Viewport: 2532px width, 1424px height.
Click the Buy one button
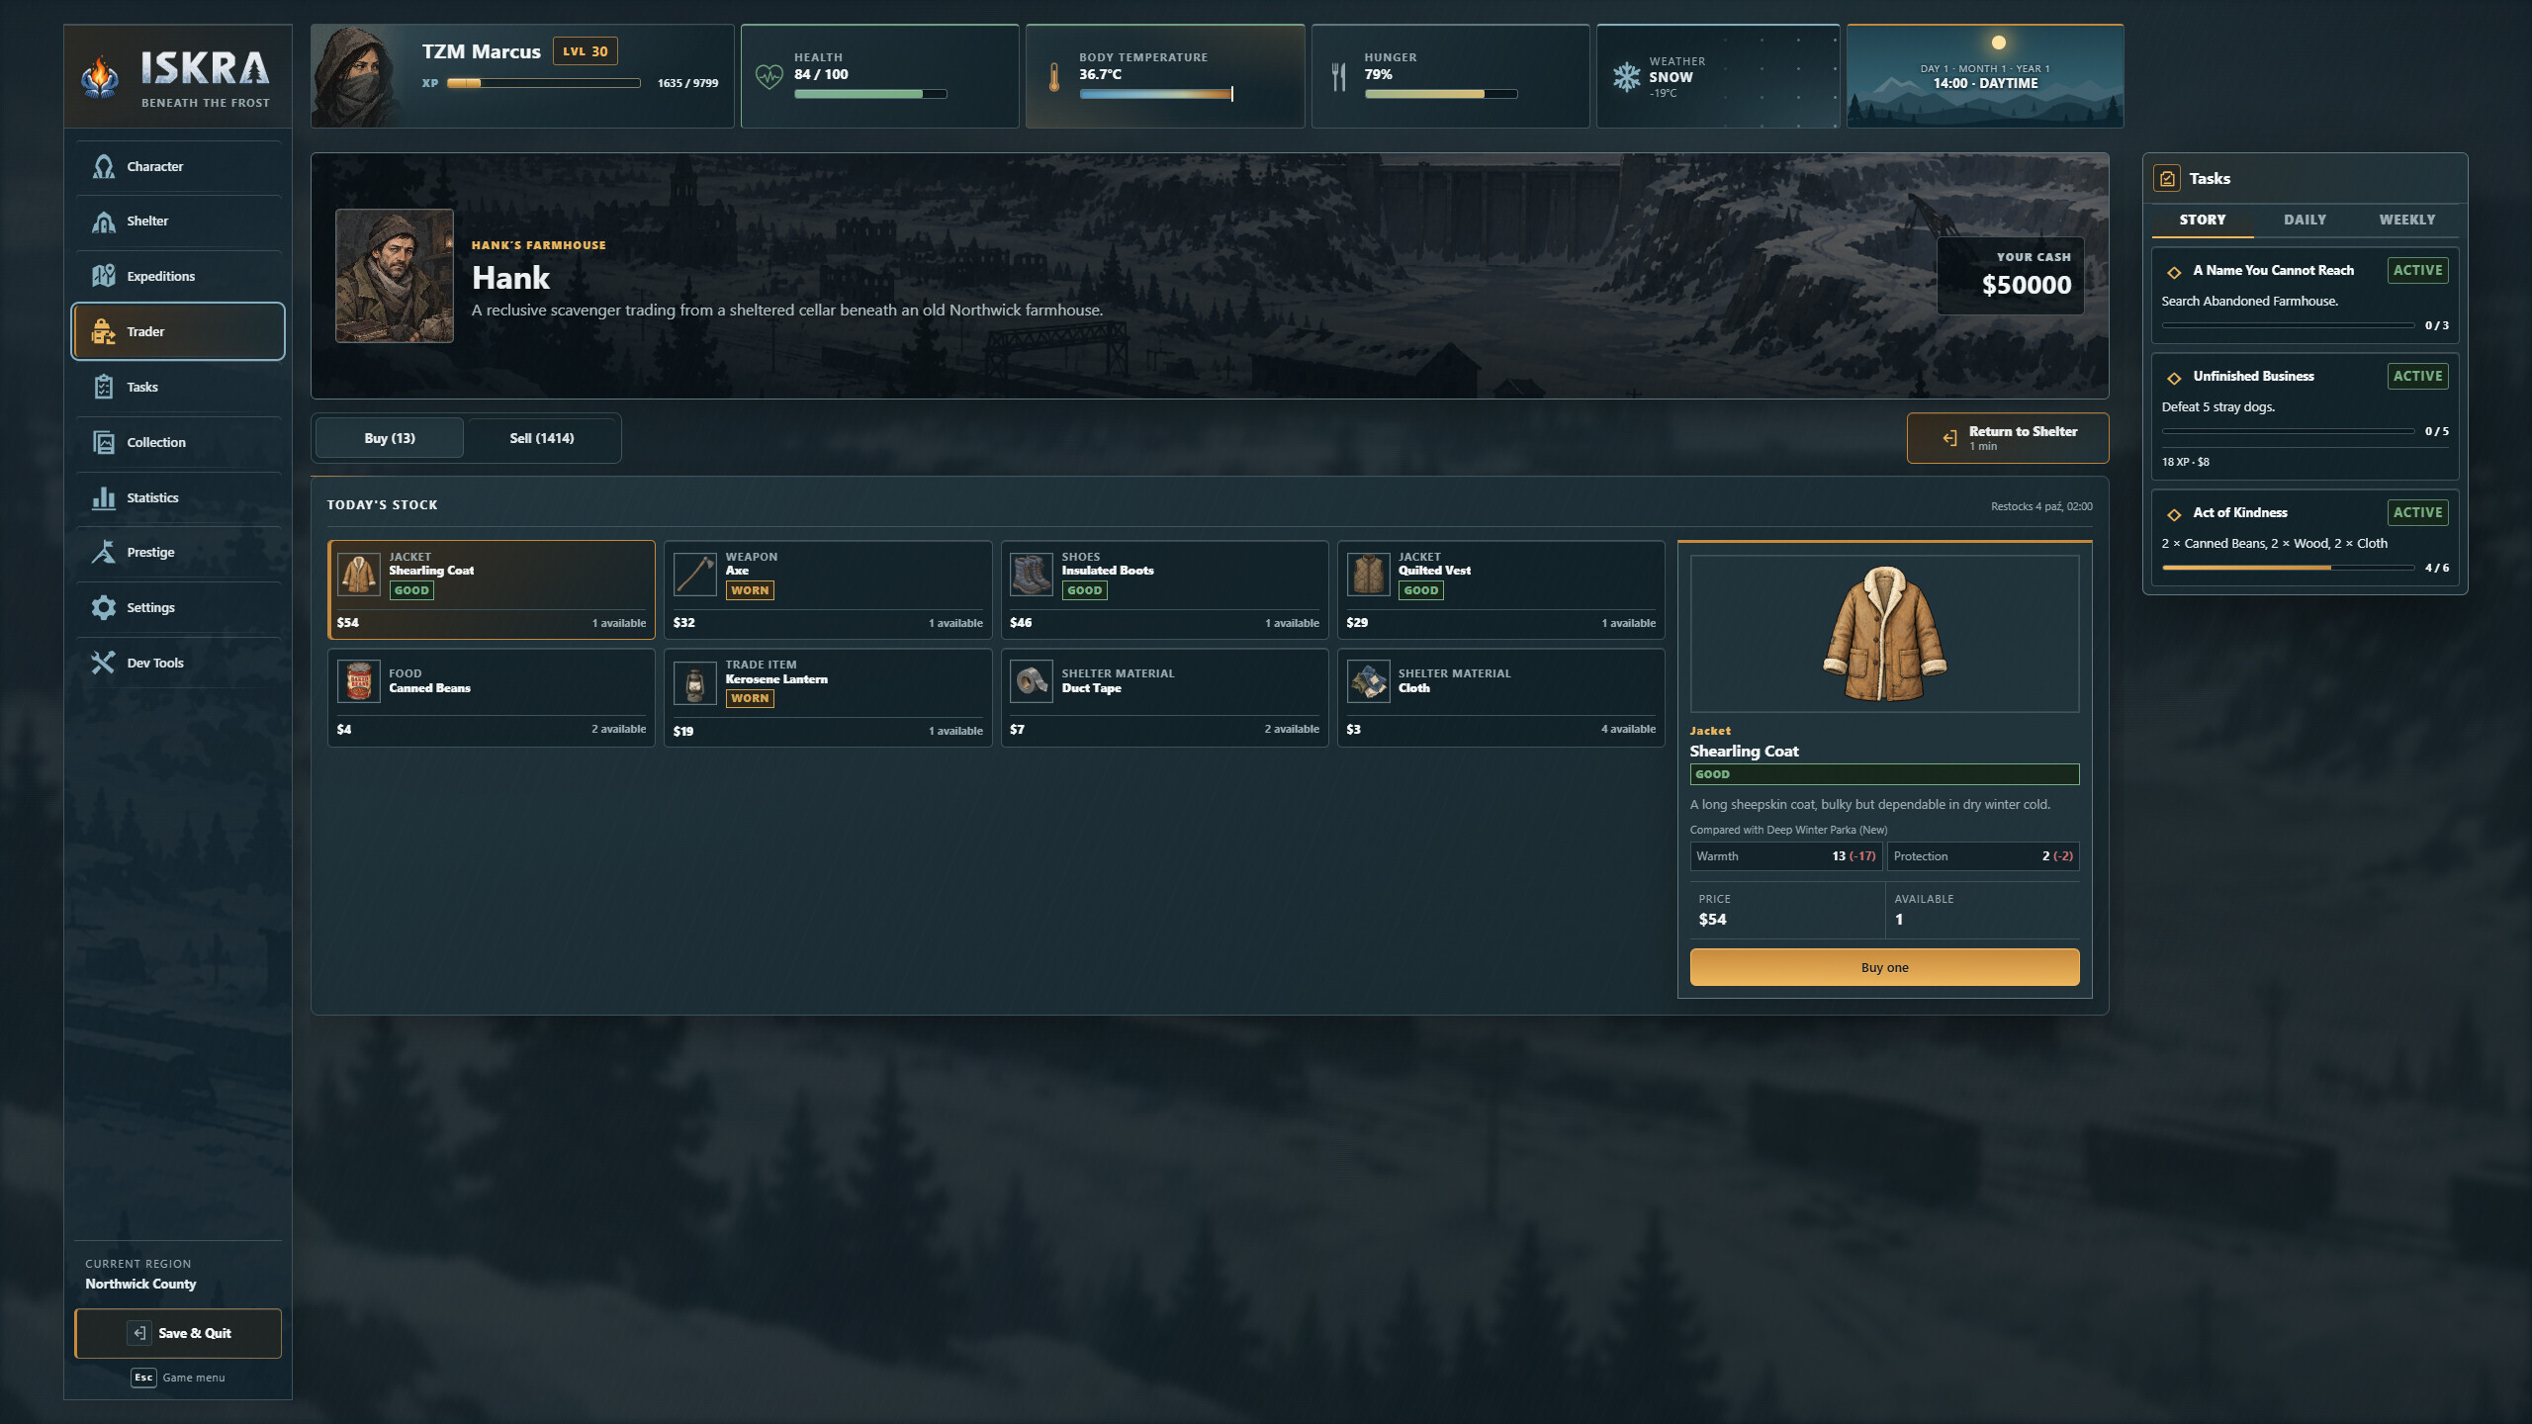click(1884, 967)
